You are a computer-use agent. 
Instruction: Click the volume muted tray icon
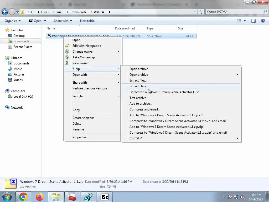coord(242,197)
